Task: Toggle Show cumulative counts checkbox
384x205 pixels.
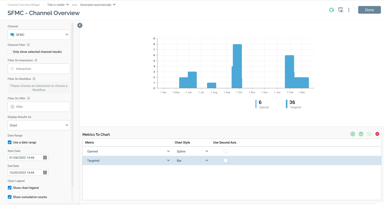Action: pyautogui.click(x=10, y=197)
